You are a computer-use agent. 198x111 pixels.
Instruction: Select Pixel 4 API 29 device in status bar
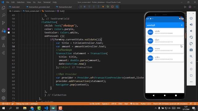(170, 104)
